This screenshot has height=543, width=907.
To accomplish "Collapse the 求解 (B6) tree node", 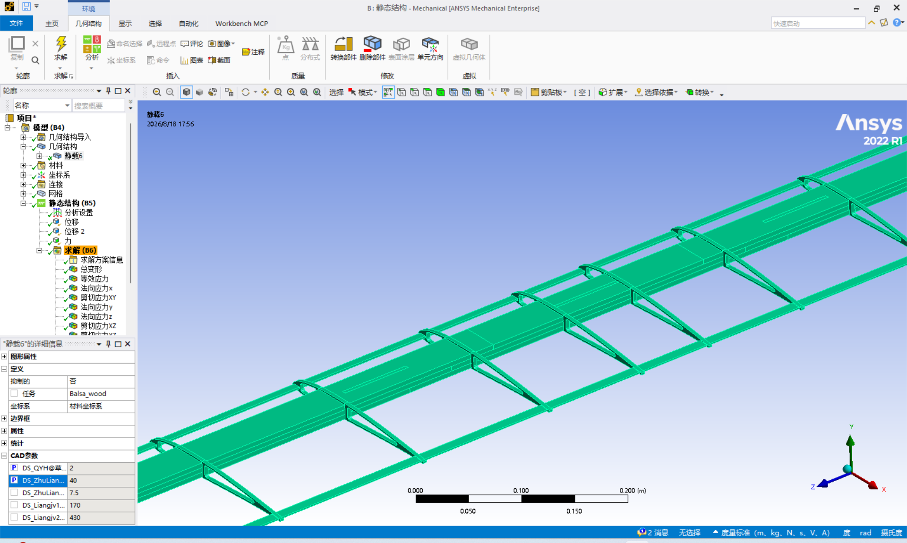I will pyautogui.click(x=39, y=250).
